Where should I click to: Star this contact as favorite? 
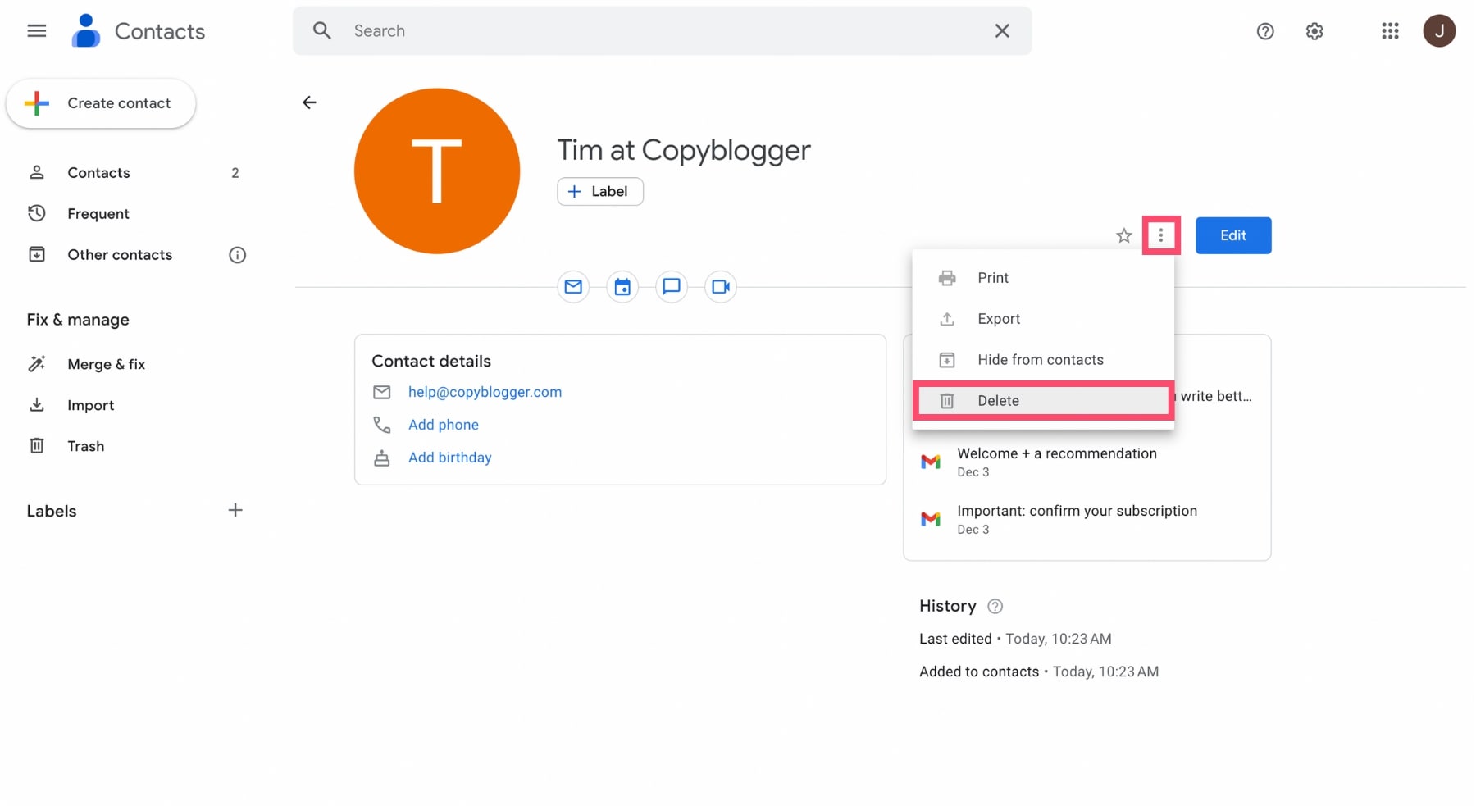coord(1124,236)
